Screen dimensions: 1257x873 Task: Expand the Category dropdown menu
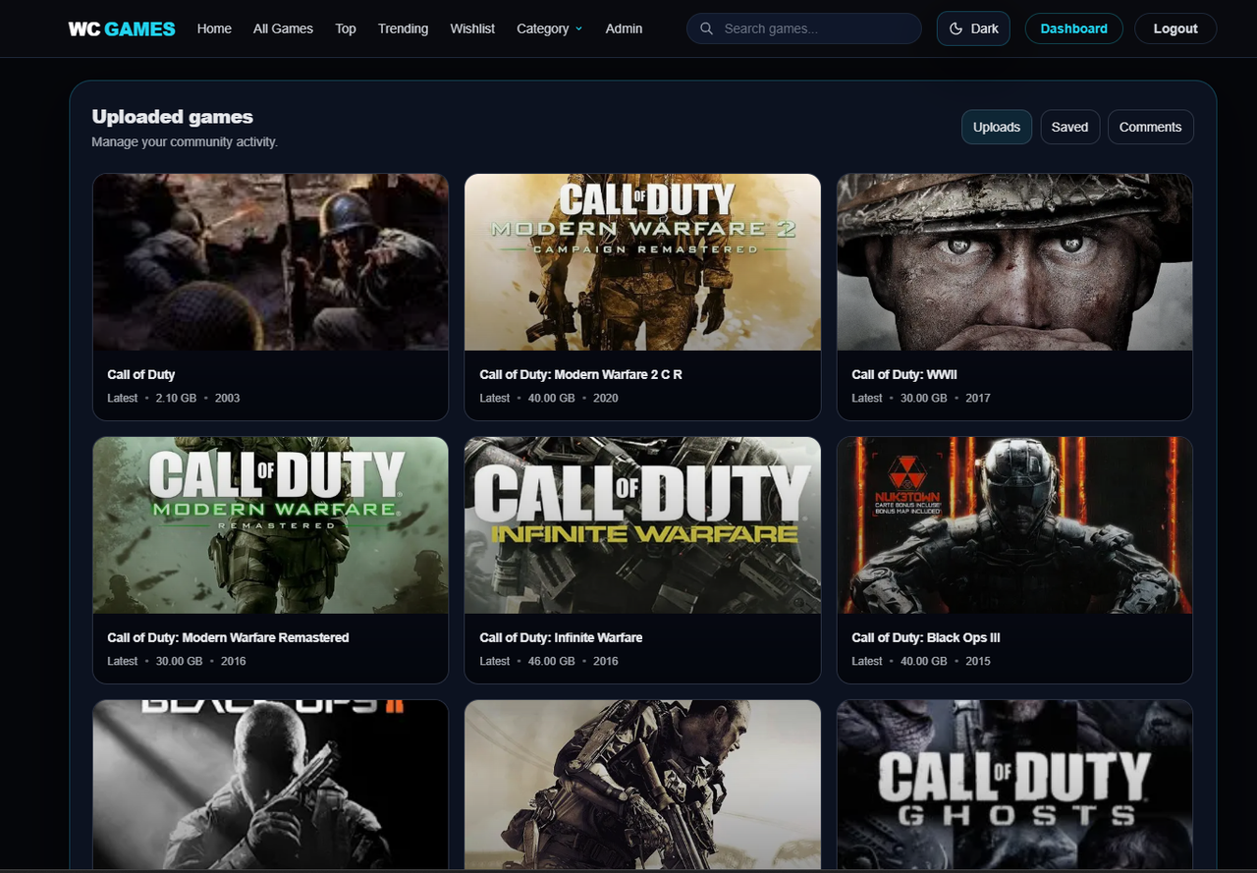(x=549, y=28)
